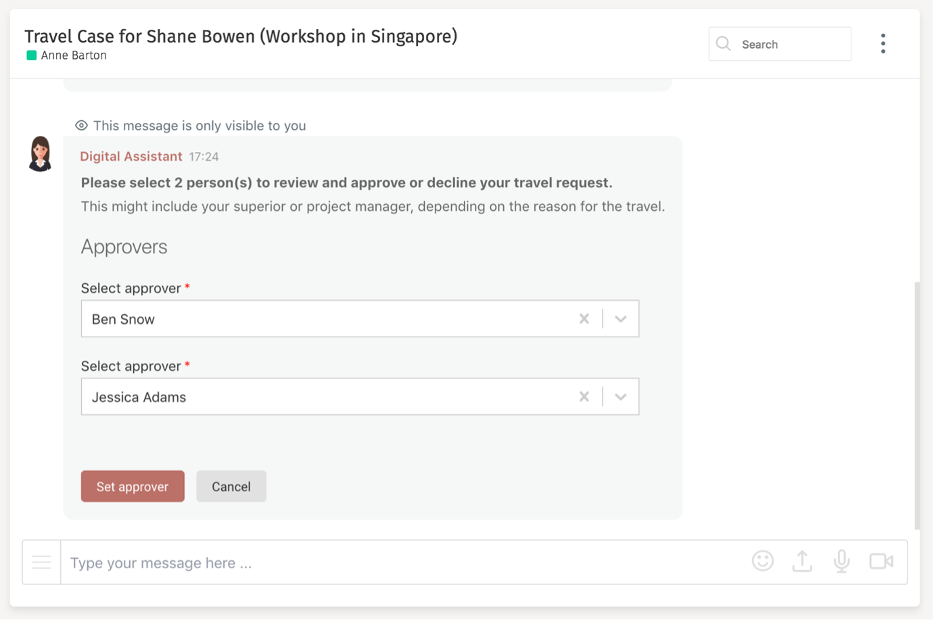Open the Ben Snow approver dropdown
The height and width of the screenshot is (621, 936).
point(620,318)
